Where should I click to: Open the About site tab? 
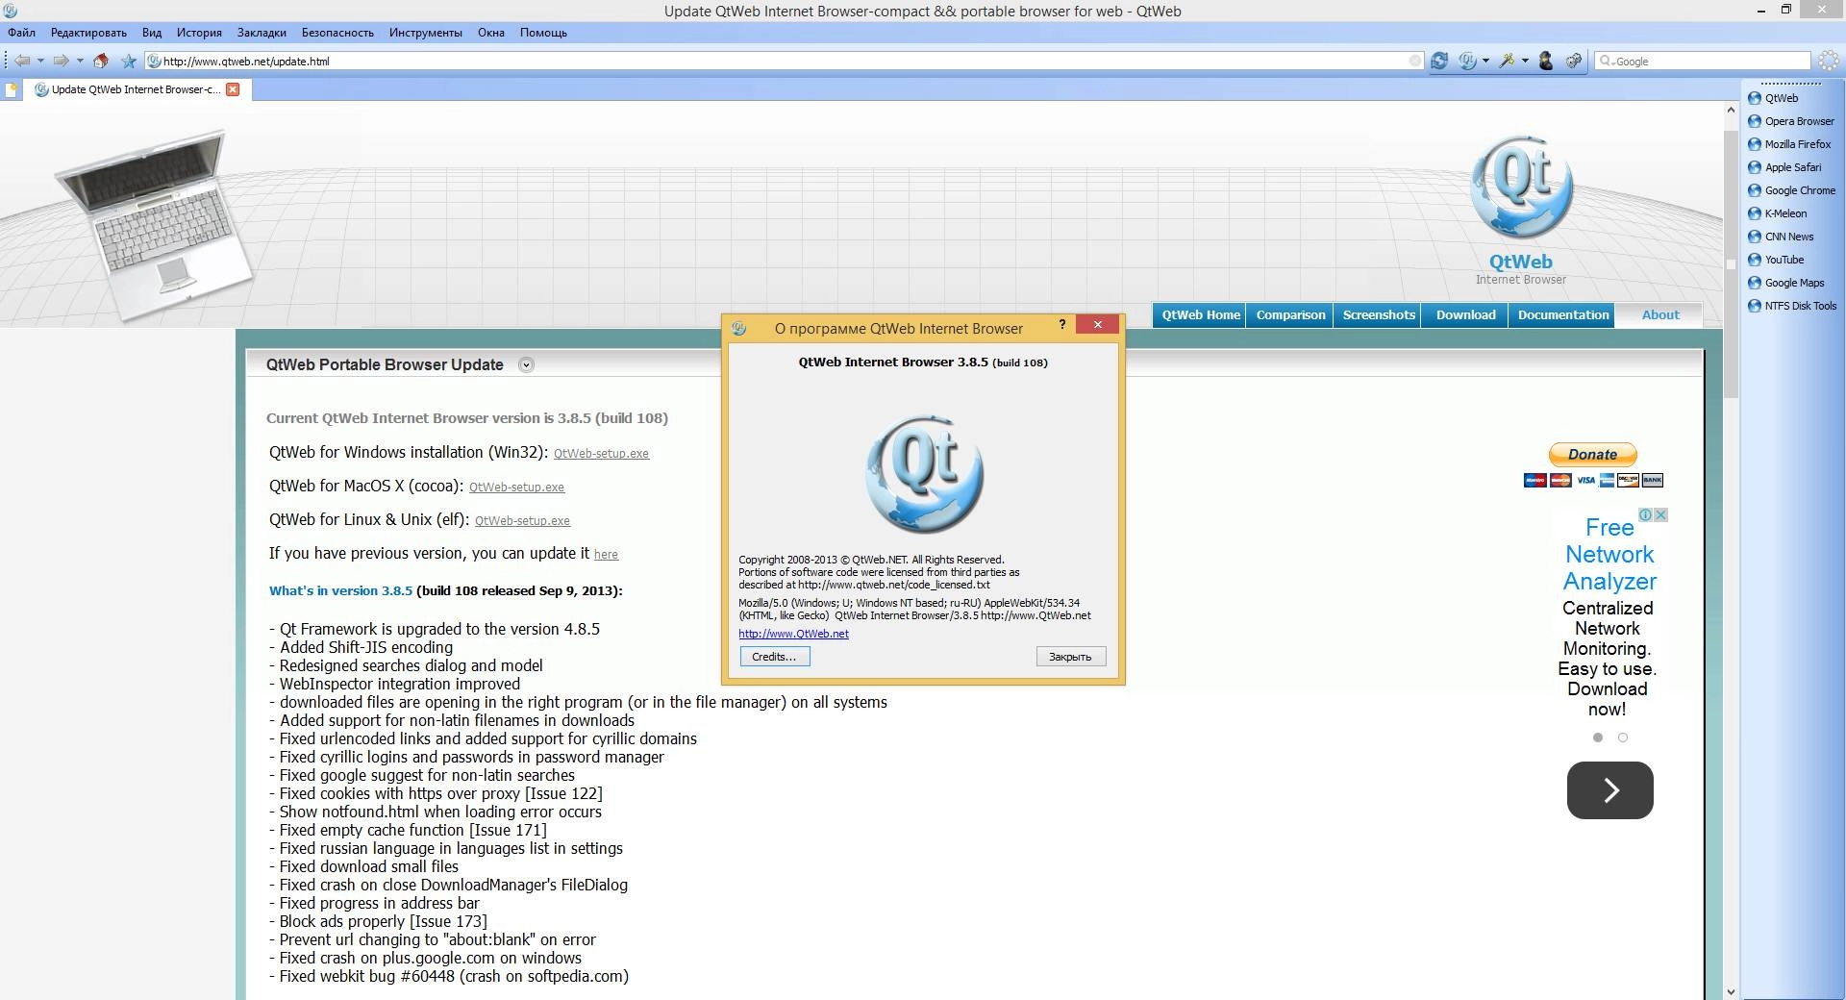1659,315
